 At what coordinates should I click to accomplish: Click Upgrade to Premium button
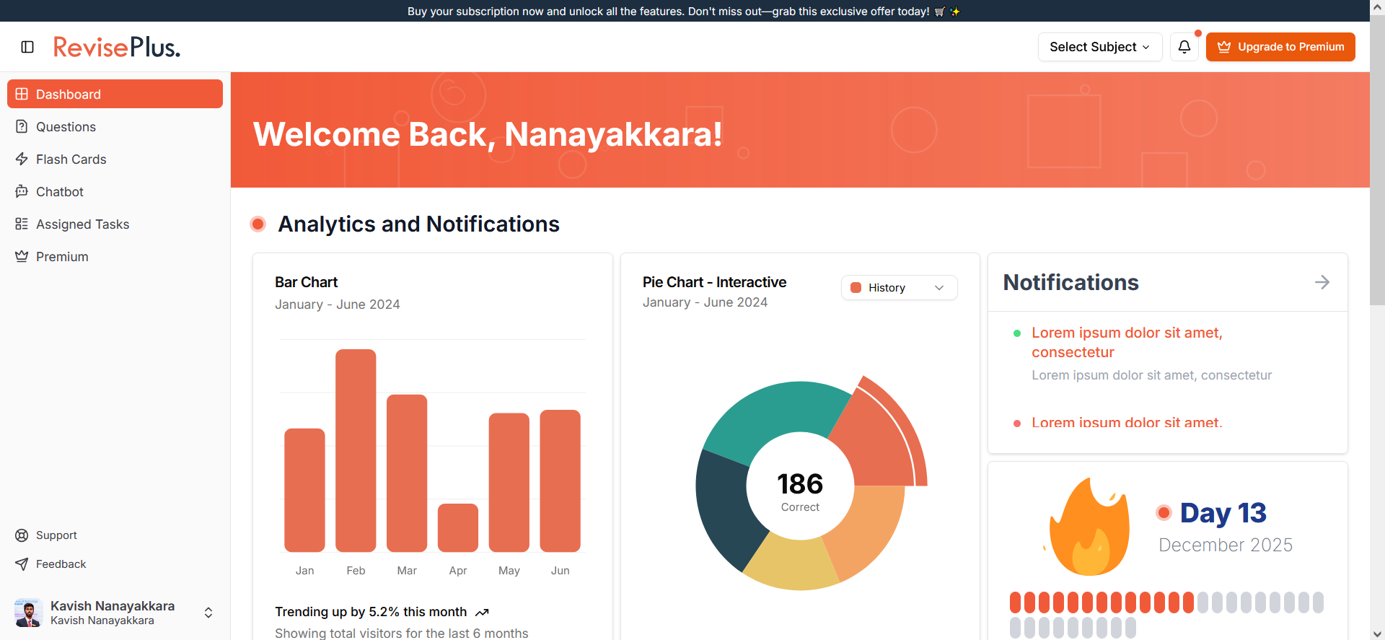tap(1280, 47)
